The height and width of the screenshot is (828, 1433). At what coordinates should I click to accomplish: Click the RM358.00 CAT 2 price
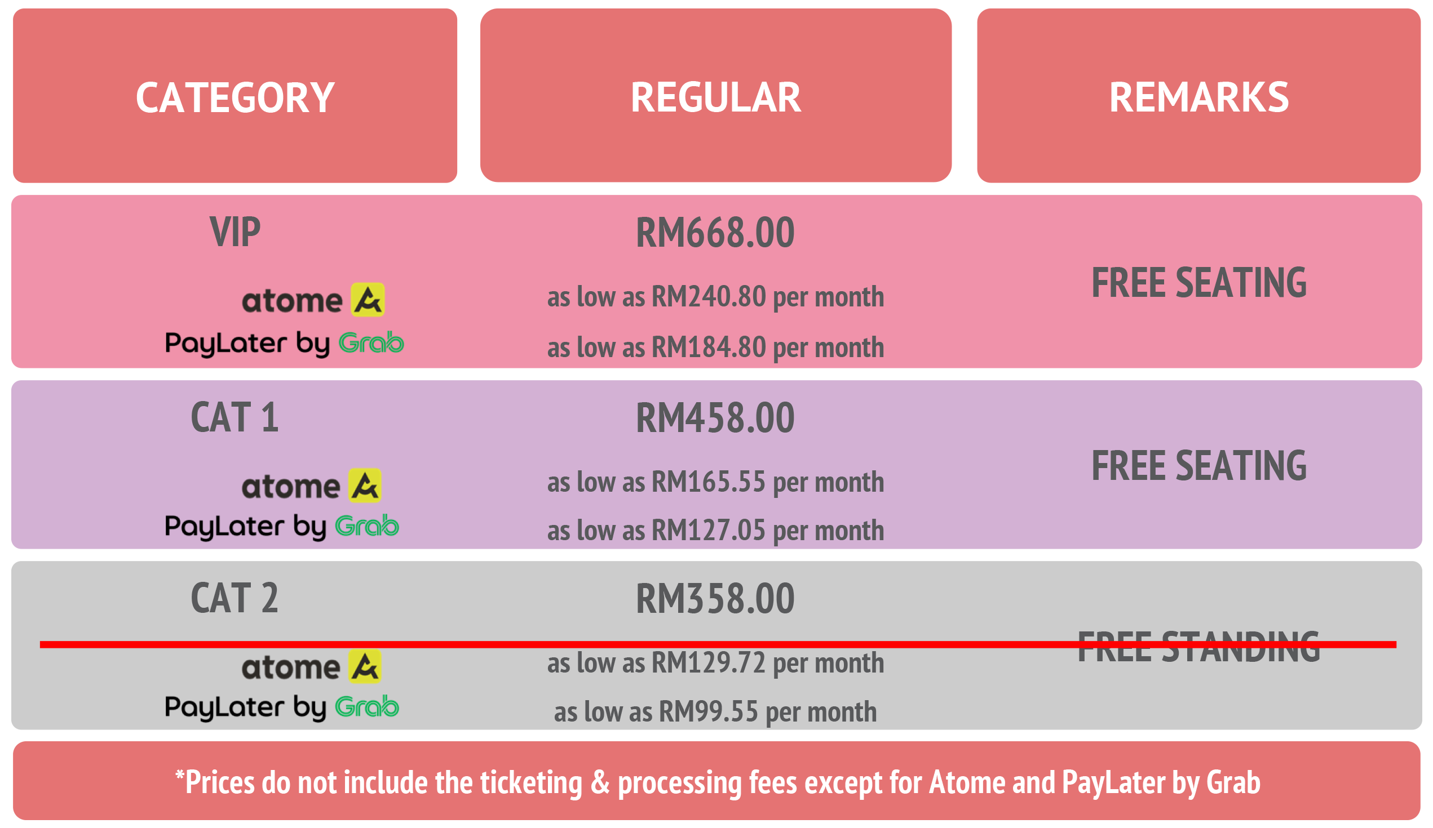pos(715,599)
